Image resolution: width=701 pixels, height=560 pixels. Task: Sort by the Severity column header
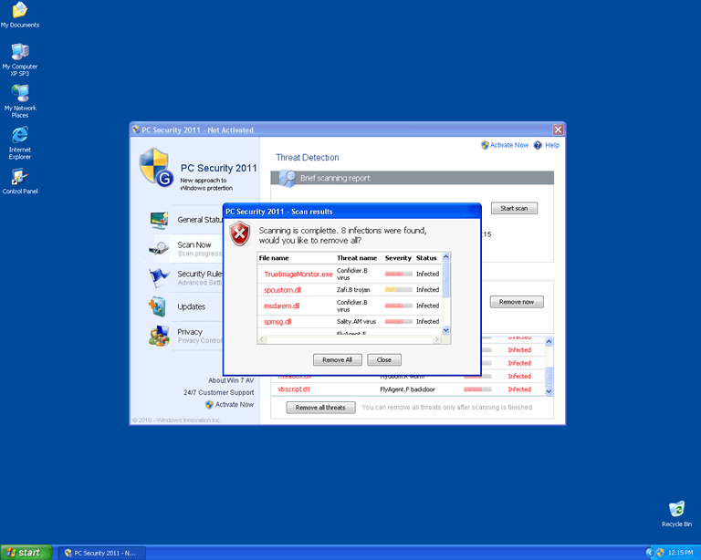pyautogui.click(x=398, y=258)
